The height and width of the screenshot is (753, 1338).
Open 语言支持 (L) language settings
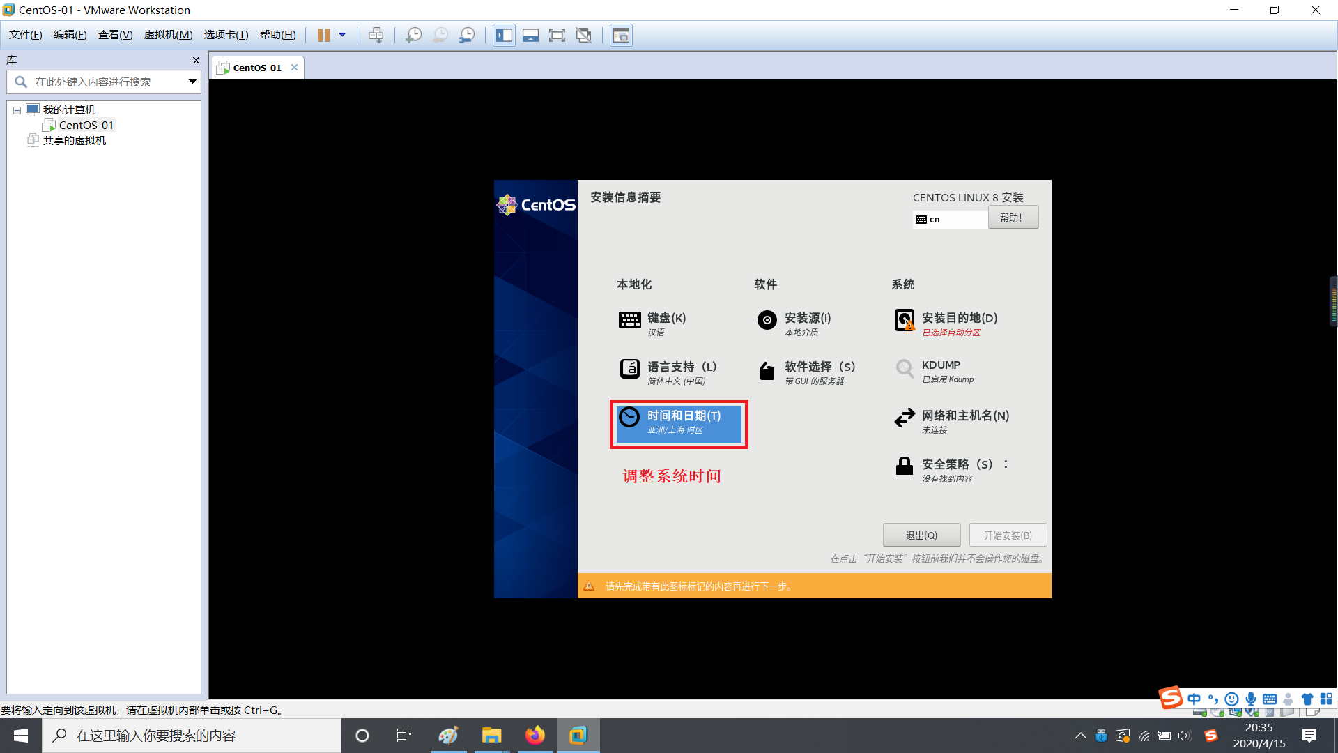(669, 372)
